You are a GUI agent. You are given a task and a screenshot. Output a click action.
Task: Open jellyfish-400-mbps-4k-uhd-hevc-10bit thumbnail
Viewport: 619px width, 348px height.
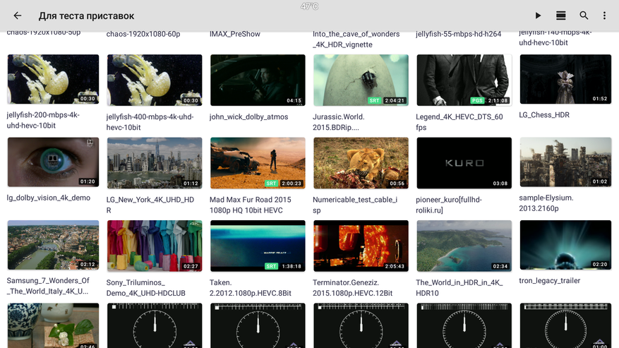[x=155, y=80]
